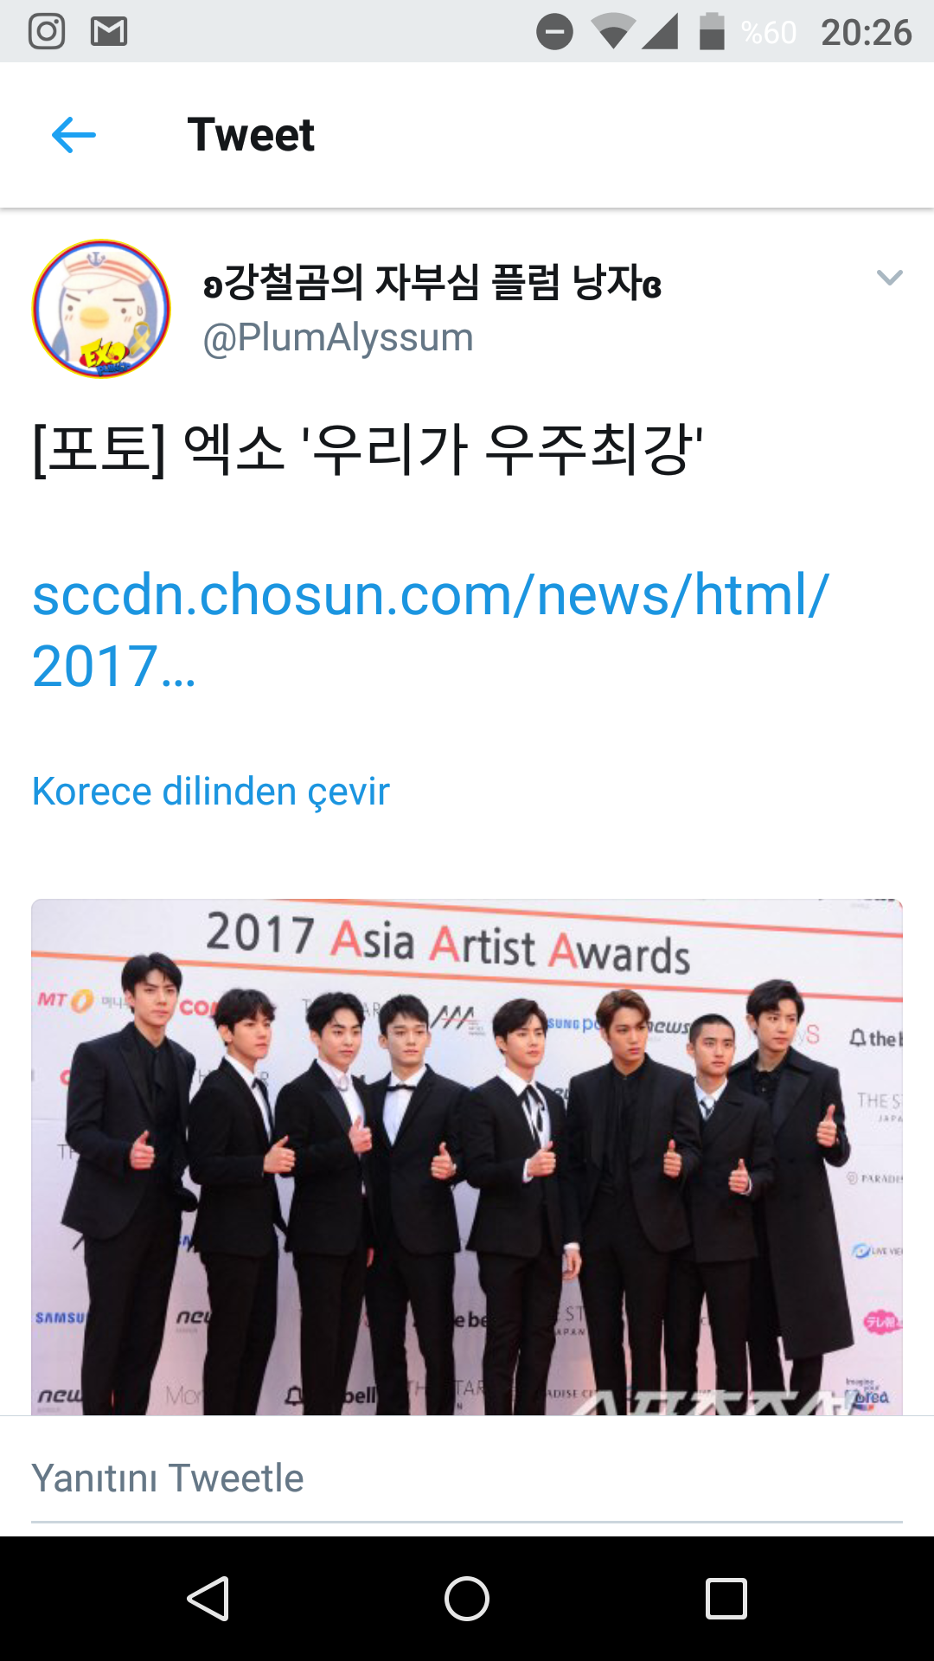
Task: Tap the cellular signal icon
Action: coord(660,32)
